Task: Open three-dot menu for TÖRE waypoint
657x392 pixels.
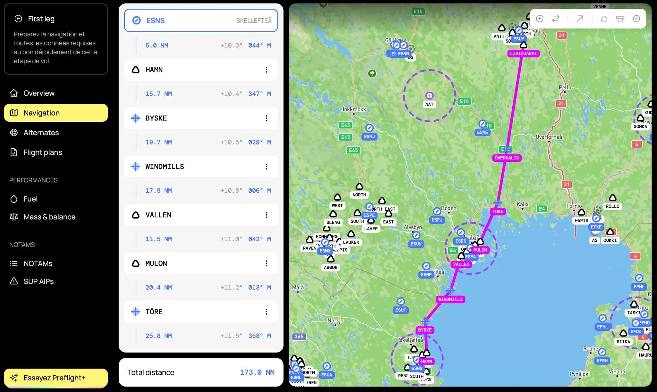Action: pyautogui.click(x=266, y=312)
